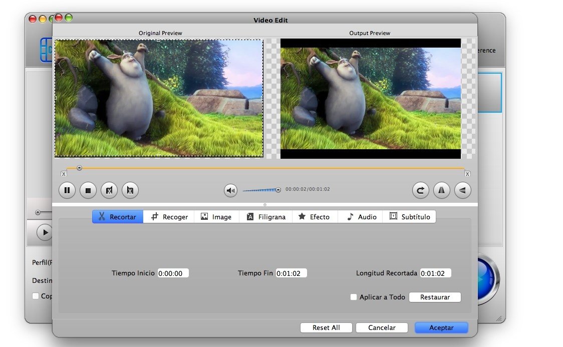Confirm edits with the Aceptar button
Viewport: 563px width, 347px height.
click(x=441, y=327)
